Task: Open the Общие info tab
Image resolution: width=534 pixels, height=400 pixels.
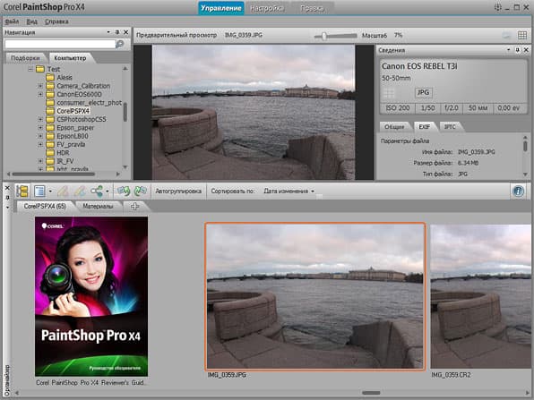Action: tap(394, 127)
